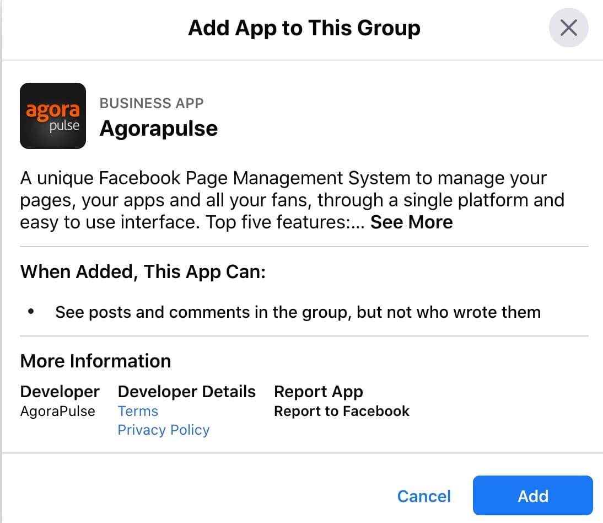603x523 pixels.
Task: Expand description with See More
Action: (411, 222)
